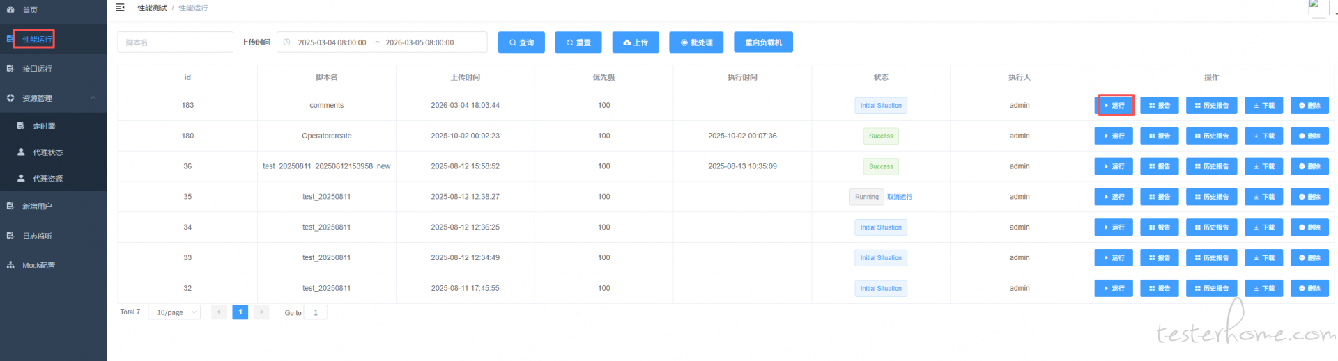View history reports for script id 35
Screen dimensions: 1338x361
pyautogui.click(x=1211, y=198)
